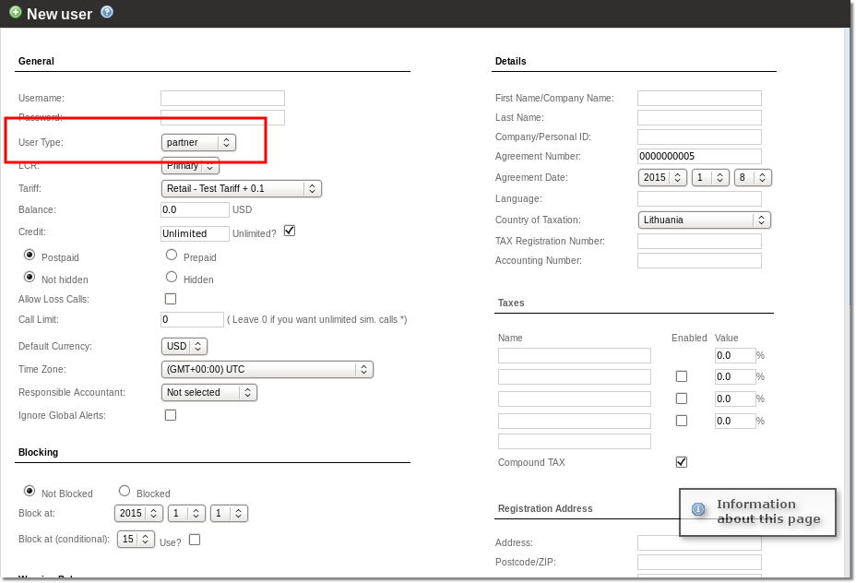Click the help icon beside New user

pyautogui.click(x=107, y=13)
